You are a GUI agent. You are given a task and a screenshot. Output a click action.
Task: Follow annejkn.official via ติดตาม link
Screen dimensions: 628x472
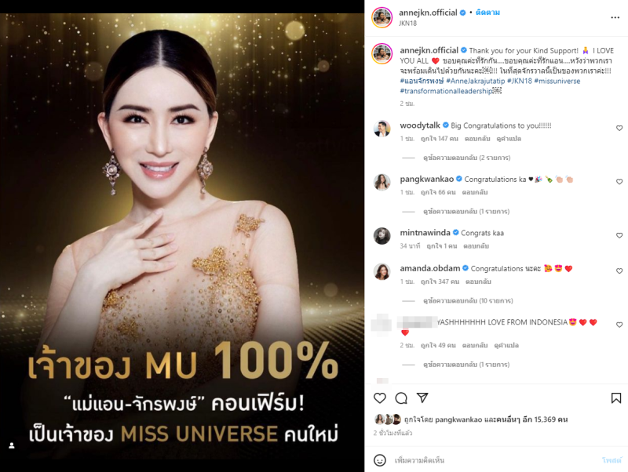pos(487,13)
